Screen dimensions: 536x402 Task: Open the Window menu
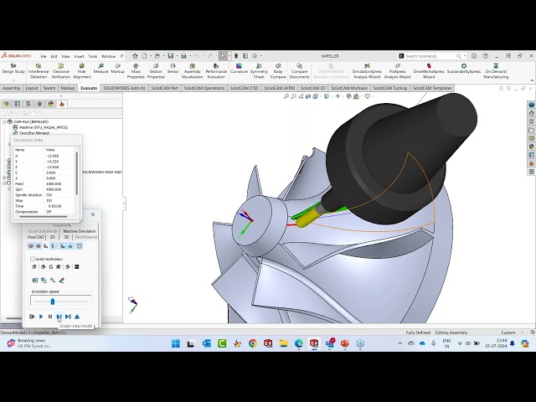click(108, 56)
